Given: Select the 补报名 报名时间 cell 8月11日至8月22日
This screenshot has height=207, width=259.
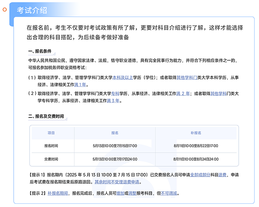Looking at the screenshot, I should click(196, 146).
